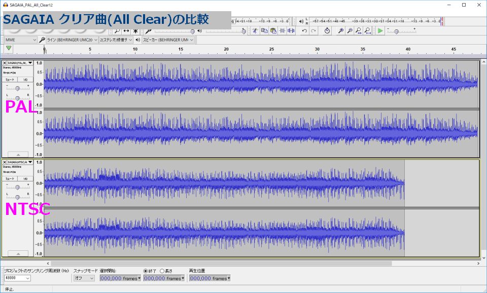Viewport: 487px width, 293px height.
Task: Click the Fit Project zoom icon
Action: (368, 31)
